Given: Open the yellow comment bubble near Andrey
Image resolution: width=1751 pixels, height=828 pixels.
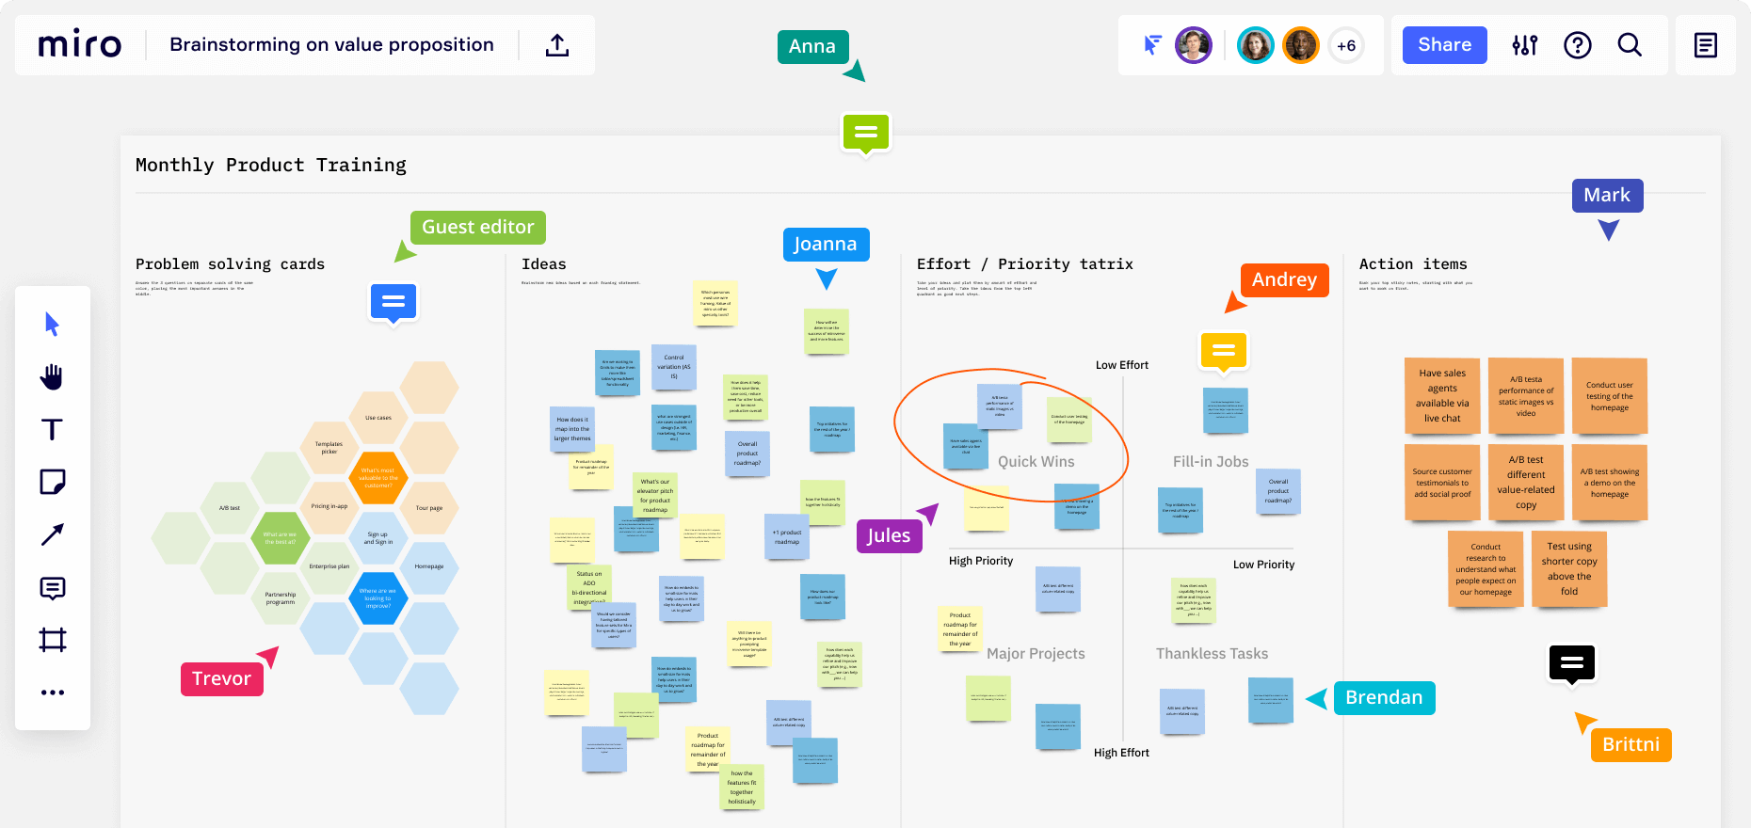Looking at the screenshot, I should 1223,352.
